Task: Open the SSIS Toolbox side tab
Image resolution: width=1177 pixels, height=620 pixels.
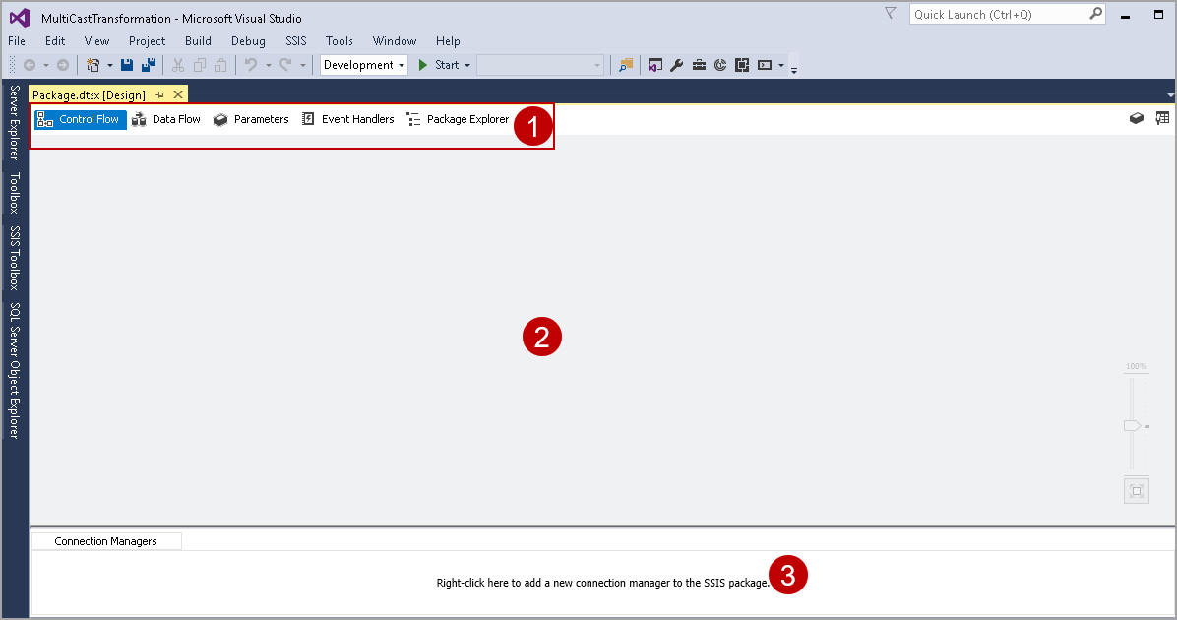Action: tap(14, 258)
